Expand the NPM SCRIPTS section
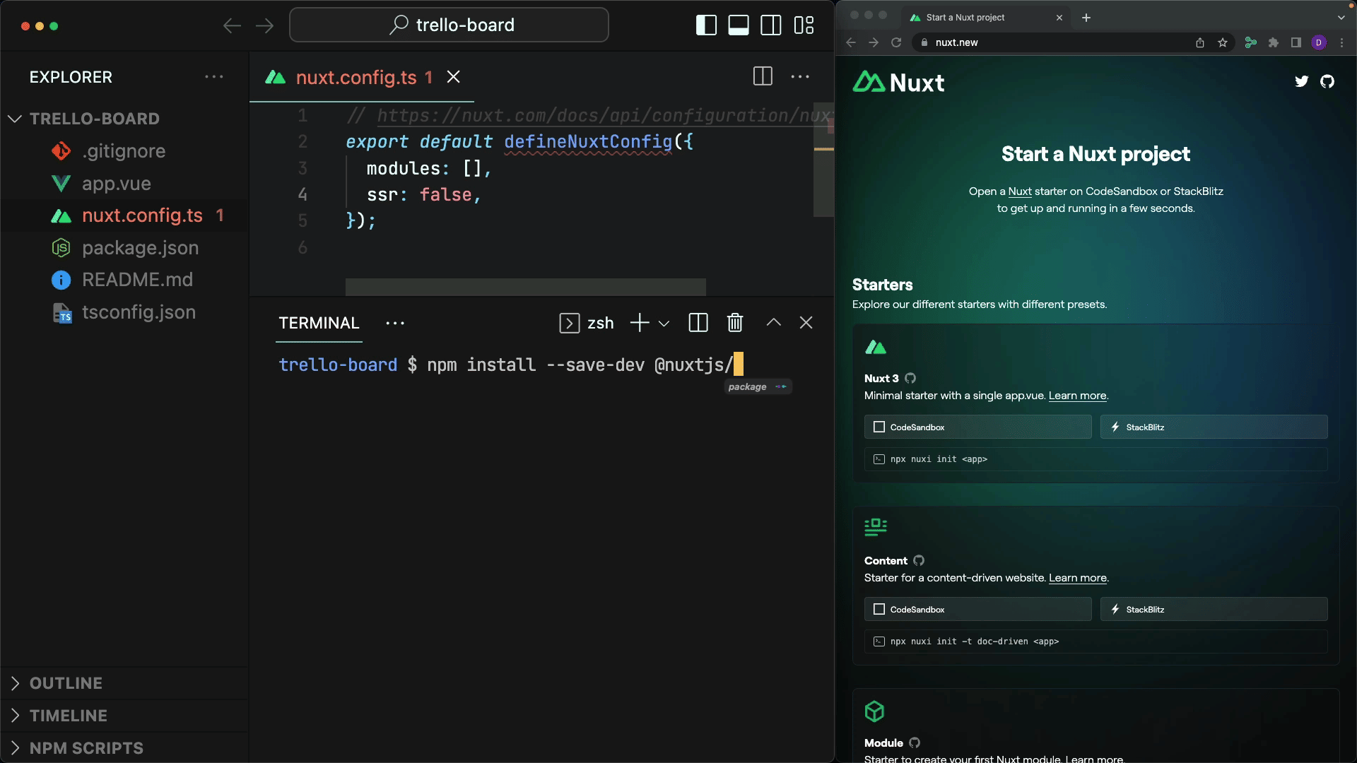1357x763 pixels. 124,747
